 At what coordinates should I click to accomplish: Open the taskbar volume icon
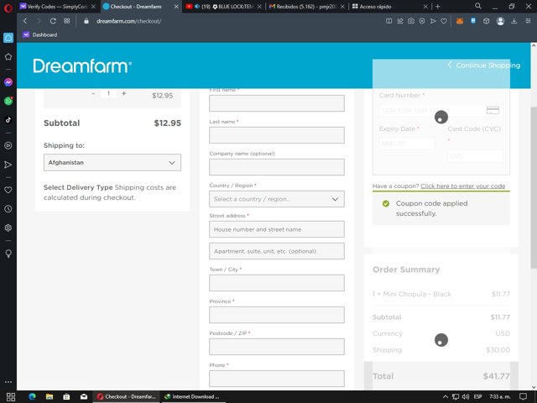click(466, 397)
